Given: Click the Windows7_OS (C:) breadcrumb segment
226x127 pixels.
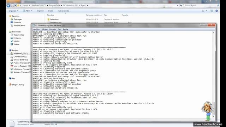Looking at the screenshot, I should pyautogui.click(x=38, y=5).
